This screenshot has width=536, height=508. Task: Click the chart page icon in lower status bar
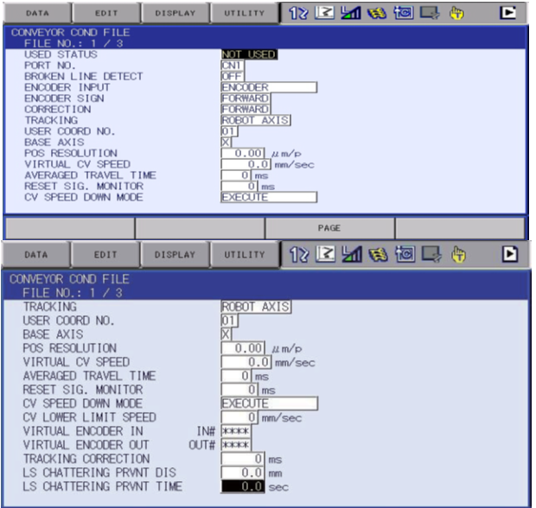pos(325,255)
